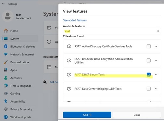This screenshot has height=121, width=164.
Task: Check RSAT: BitLocker Drive Encryption Administration Utilities
Action: pyautogui.click(x=149, y=60)
